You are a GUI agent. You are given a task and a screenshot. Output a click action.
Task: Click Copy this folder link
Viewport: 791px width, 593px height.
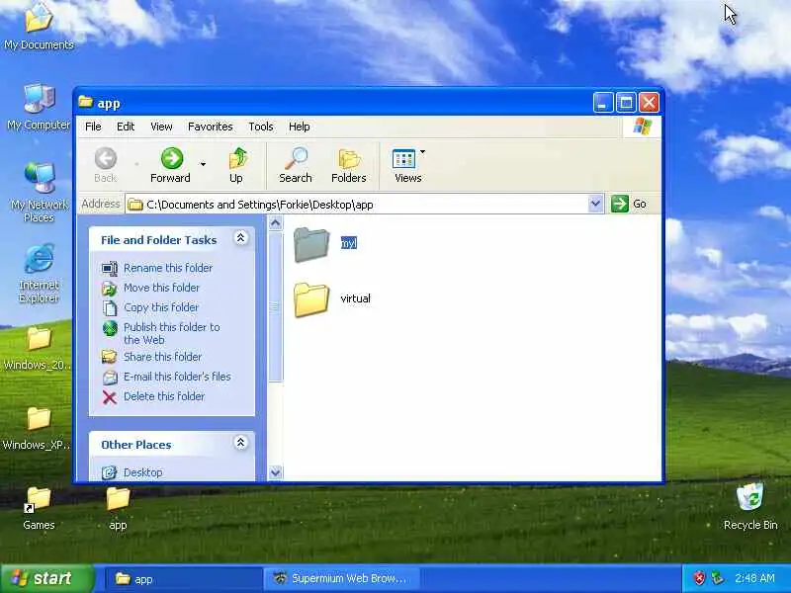161,307
